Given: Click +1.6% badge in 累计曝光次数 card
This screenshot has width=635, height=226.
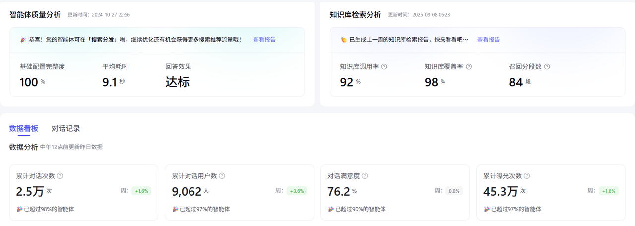Looking at the screenshot, I should point(609,191).
